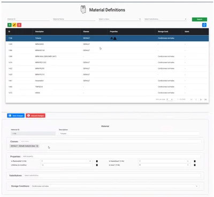Click the Material Definitions logo icon
This screenshot has height=197, width=214.
coord(83,10)
